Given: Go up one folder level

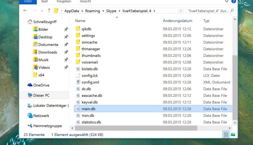Looking at the screenshot, I should [49, 11].
